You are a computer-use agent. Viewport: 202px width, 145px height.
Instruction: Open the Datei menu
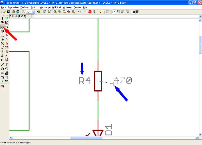point(4,7)
